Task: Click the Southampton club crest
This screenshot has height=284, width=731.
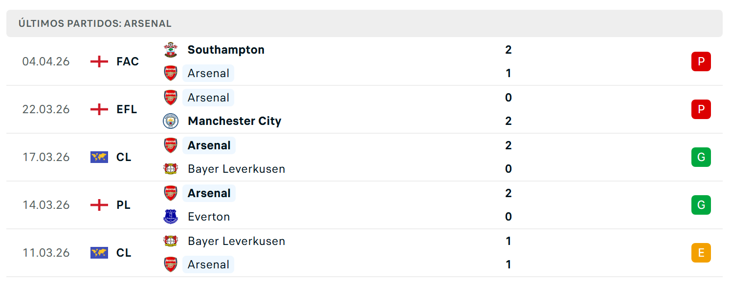Action: 171,50
